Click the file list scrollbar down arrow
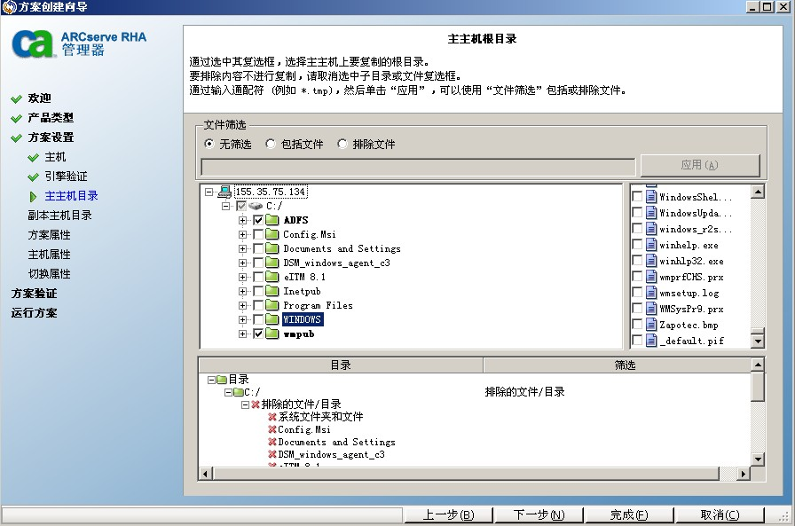The image size is (795, 526). [x=758, y=341]
